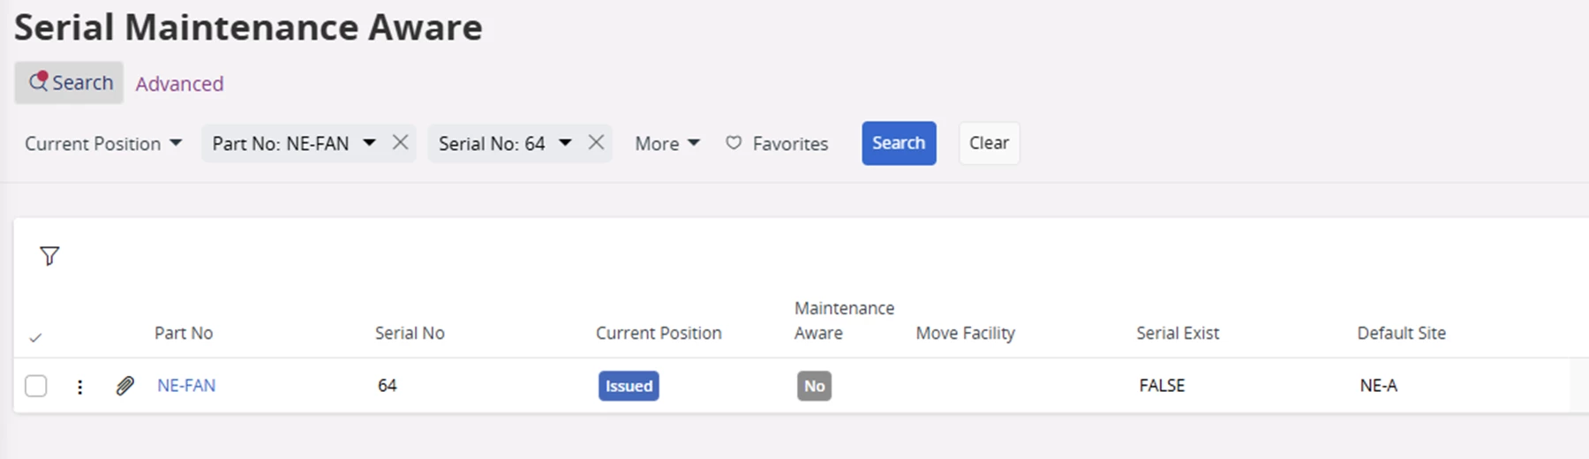Expand the Part No filter dropdown
1589x459 pixels.
point(370,143)
